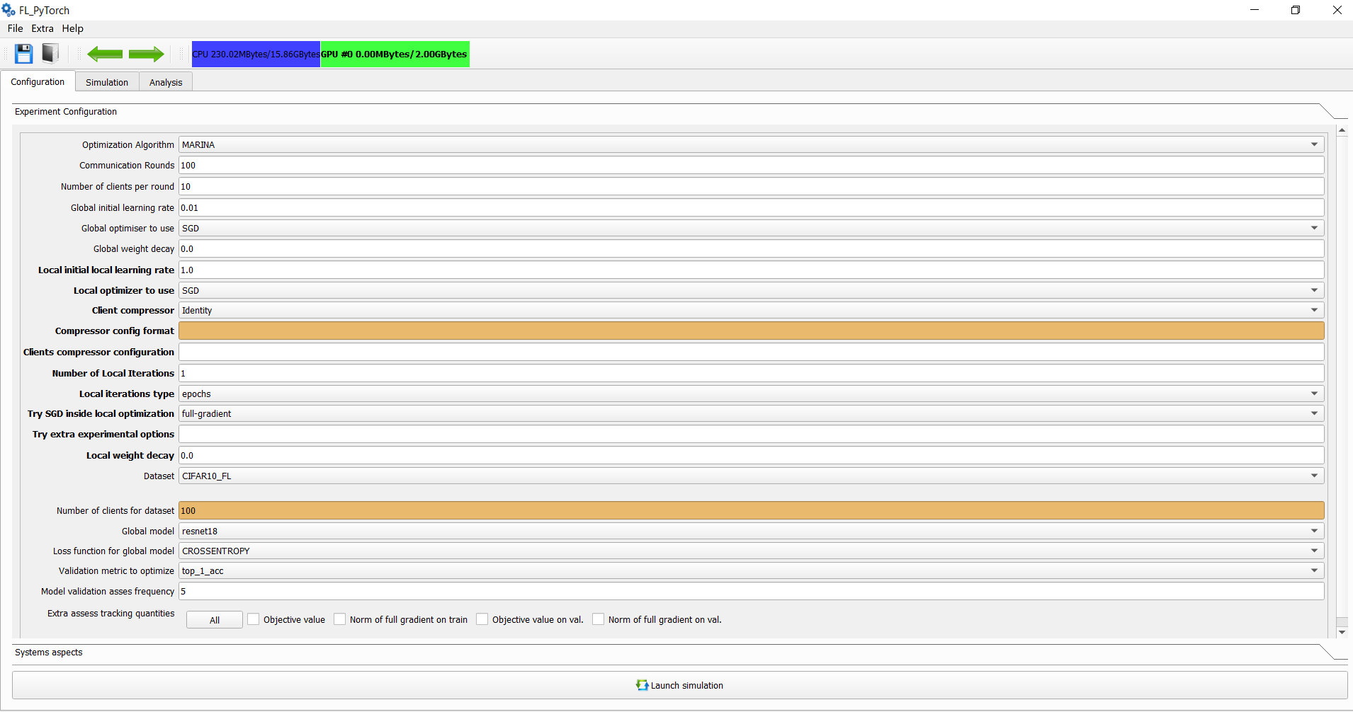Screen dimensions: 1353x712
Task: Click the save floppy disk icon
Action: pos(24,54)
